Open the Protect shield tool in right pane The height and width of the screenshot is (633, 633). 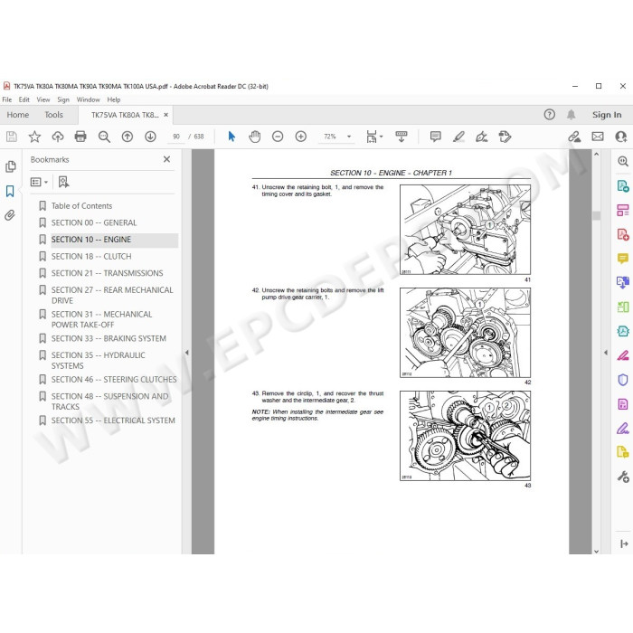point(623,380)
